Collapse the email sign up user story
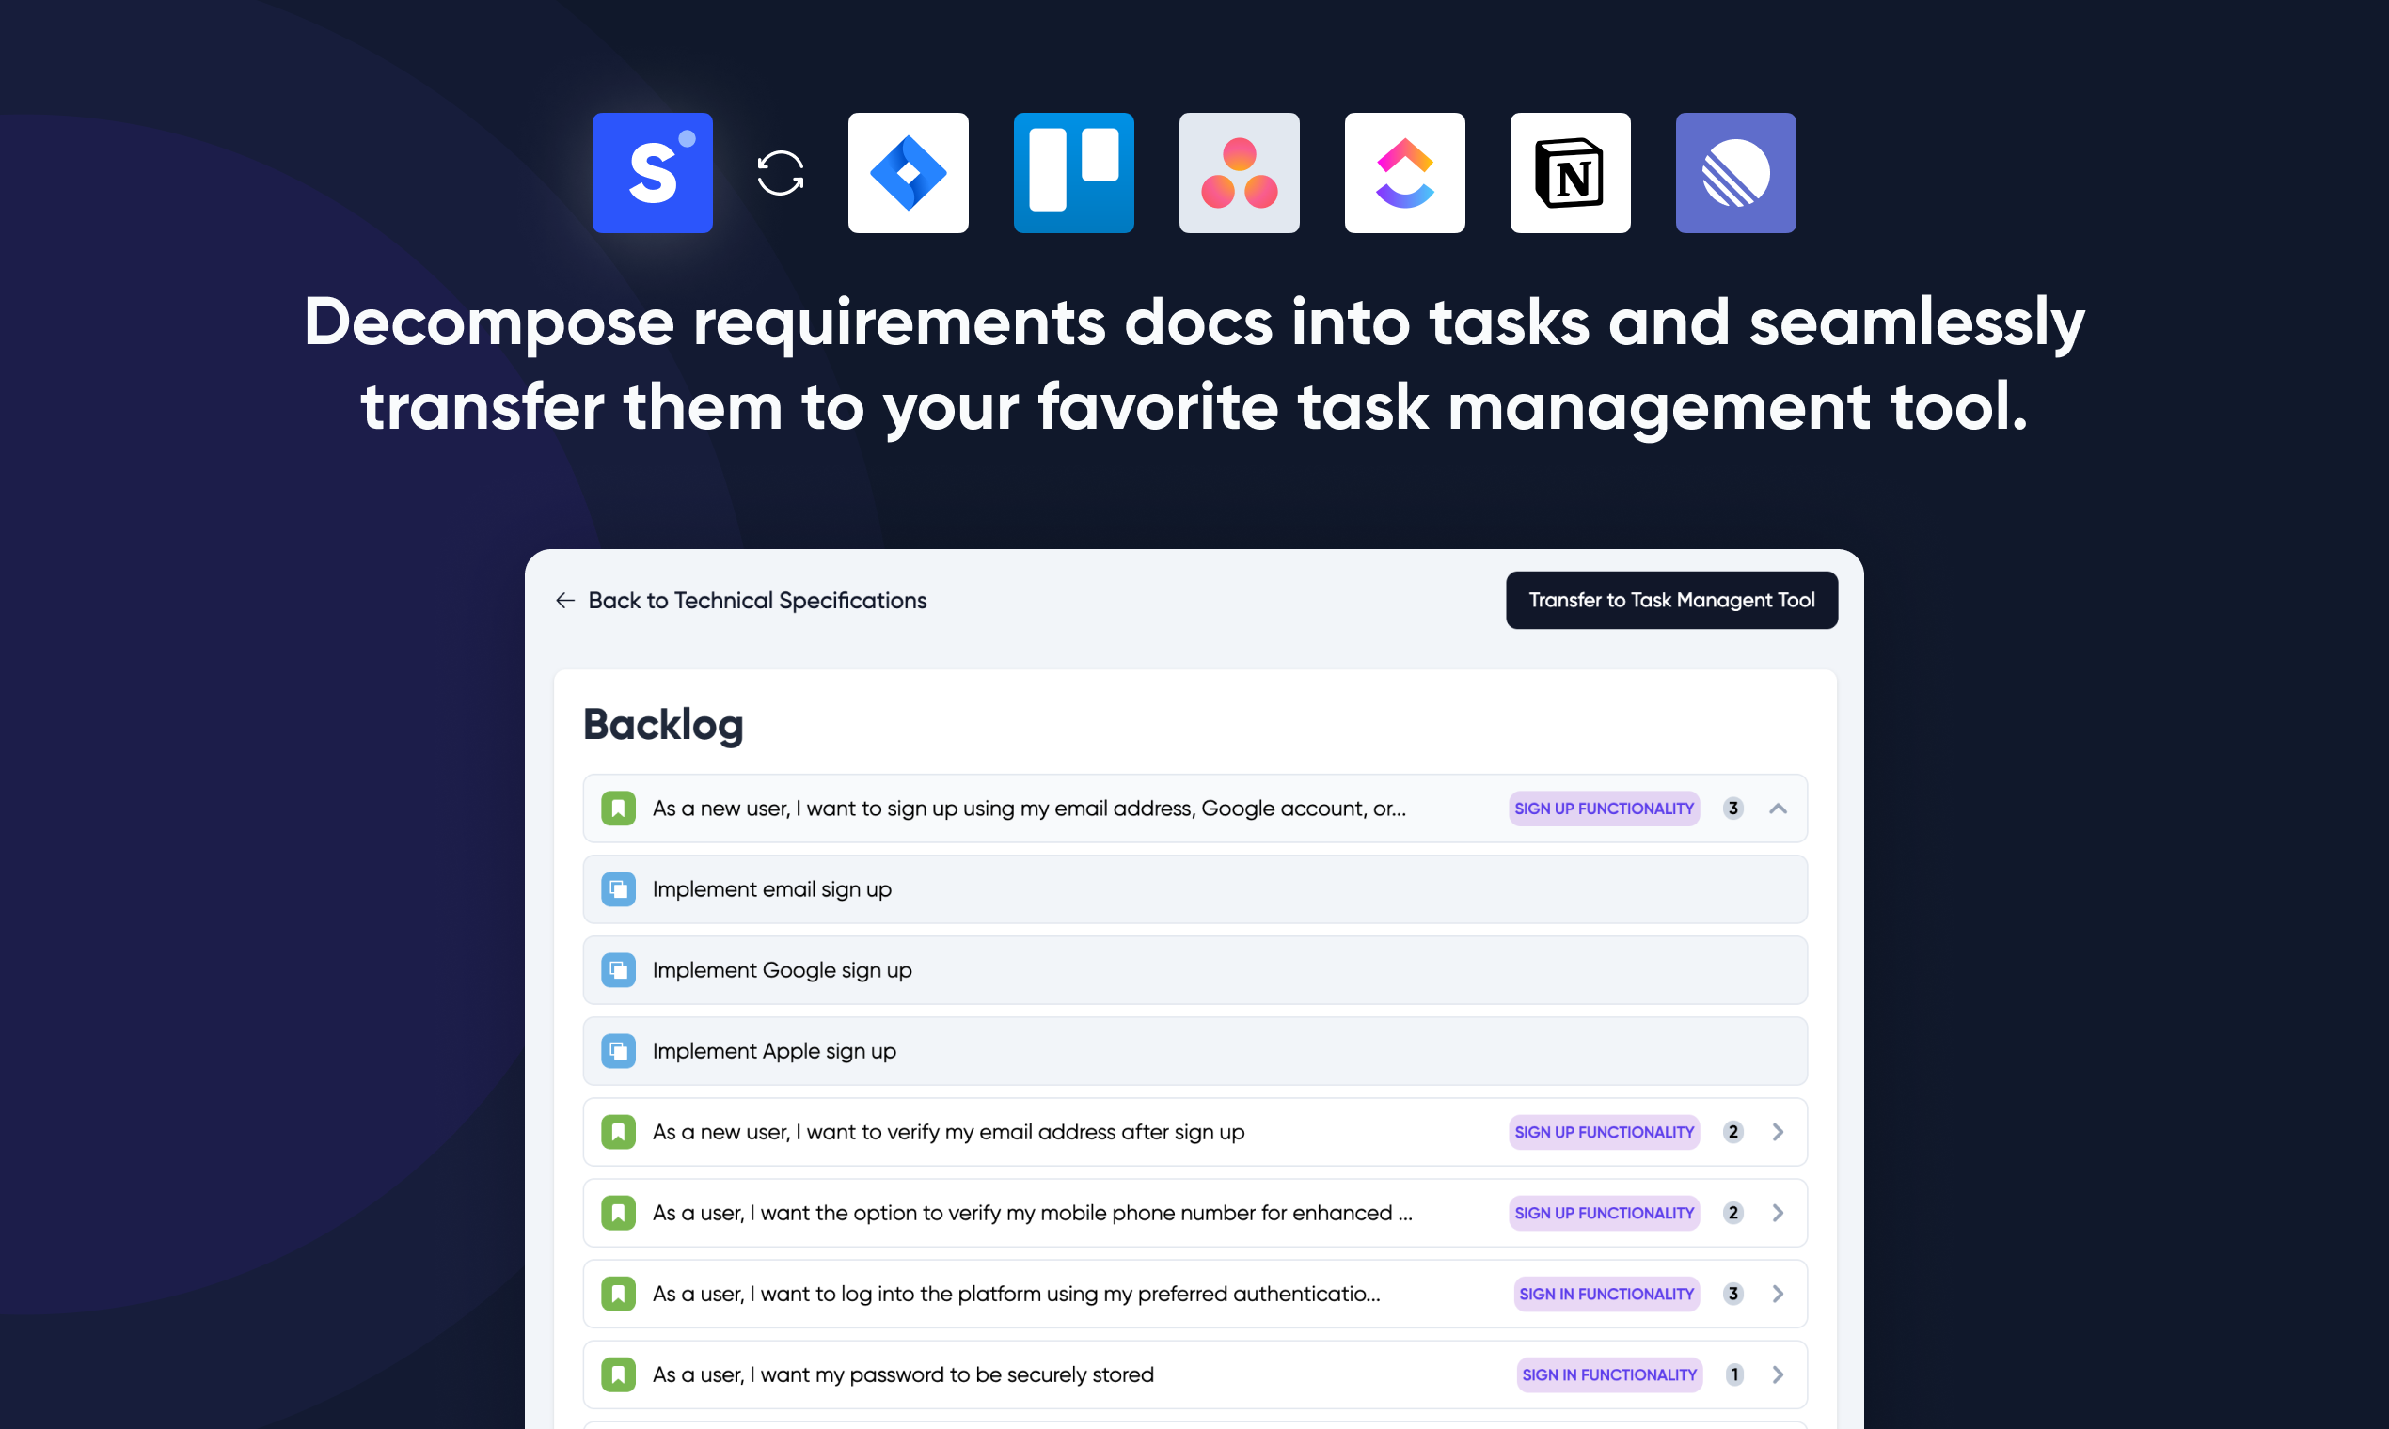 tap(1778, 808)
